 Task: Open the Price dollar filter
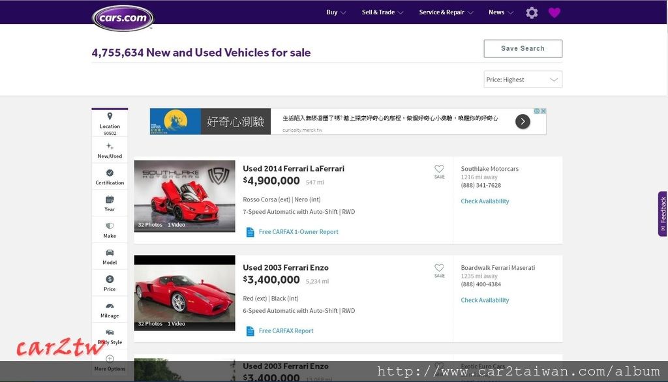pyautogui.click(x=110, y=279)
